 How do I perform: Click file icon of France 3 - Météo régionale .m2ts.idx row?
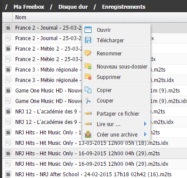click(8, 80)
